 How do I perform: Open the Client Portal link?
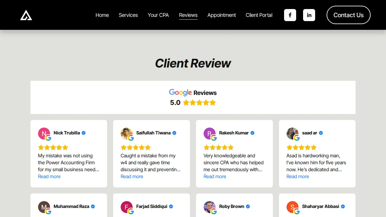[x=259, y=15]
